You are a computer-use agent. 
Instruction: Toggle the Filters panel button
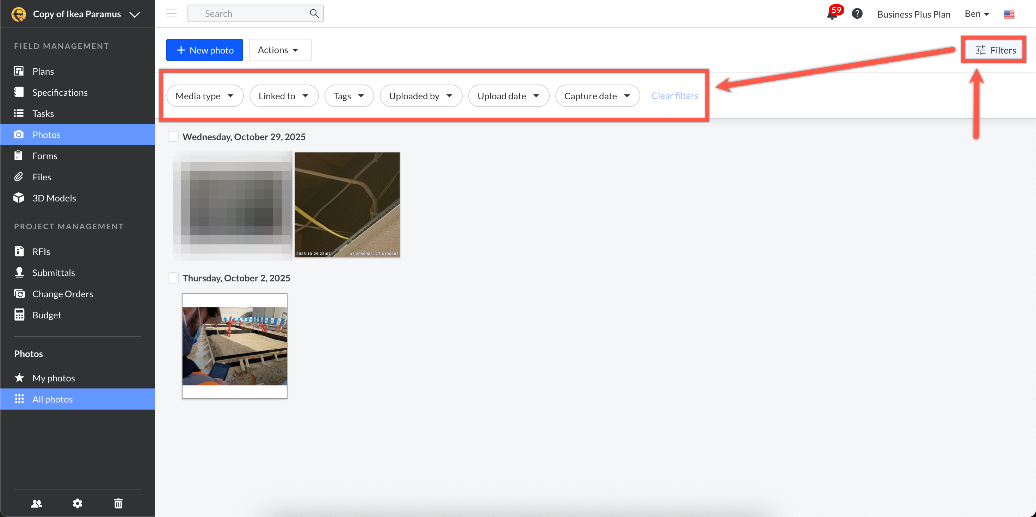click(995, 50)
